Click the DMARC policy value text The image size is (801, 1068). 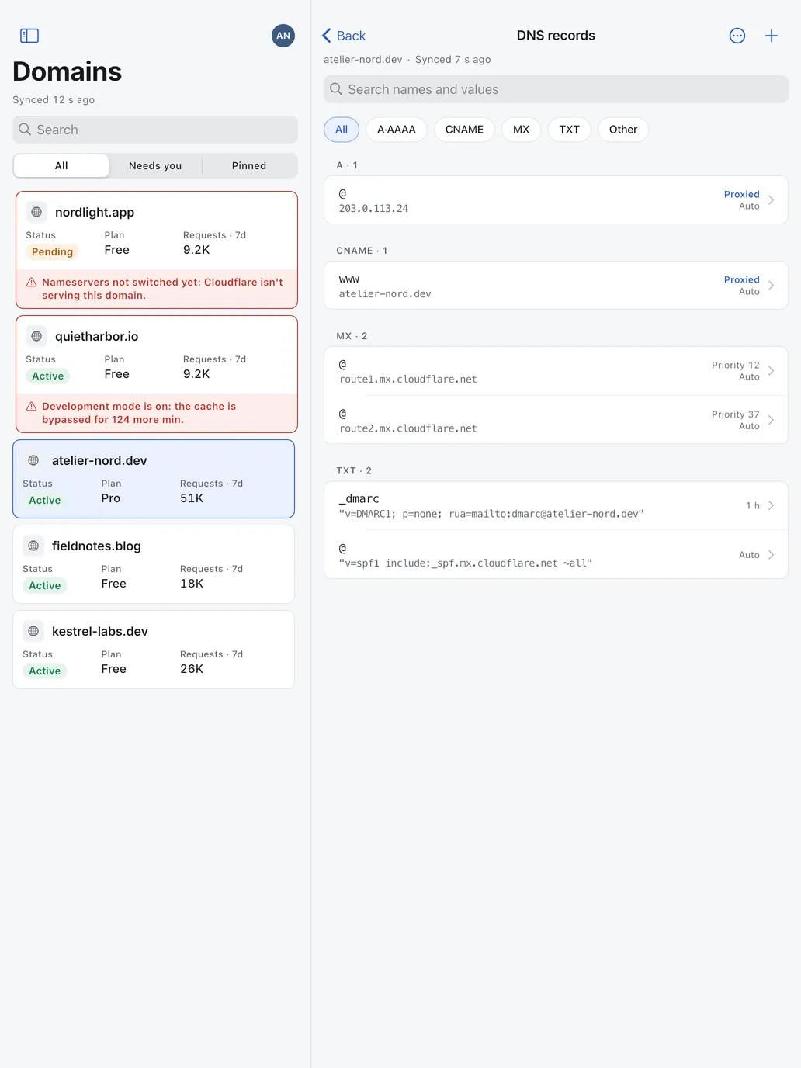(x=491, y=514)
